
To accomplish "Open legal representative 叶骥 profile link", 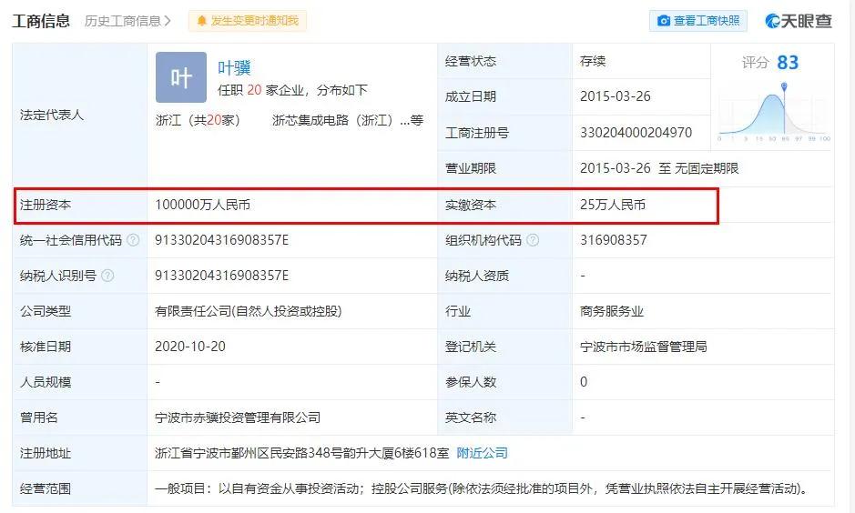I will pyautogui.click(x=234, y=67).
